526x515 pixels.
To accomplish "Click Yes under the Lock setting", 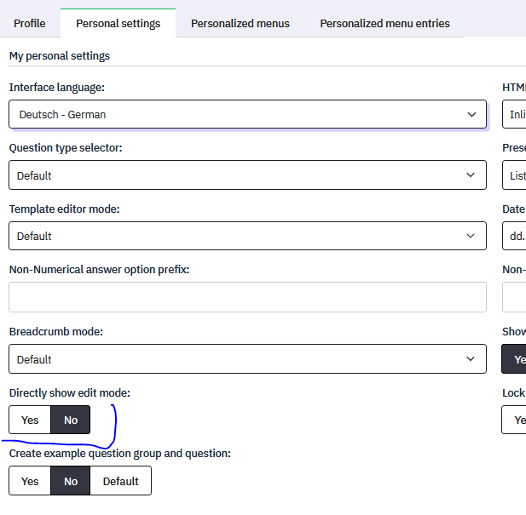I will coord(515,420).
